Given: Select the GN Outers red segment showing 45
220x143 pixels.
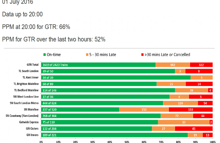Looking at the screenshot, I should 194,129.
